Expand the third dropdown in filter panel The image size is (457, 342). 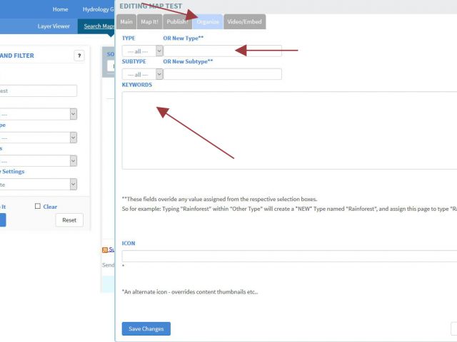(x=38, y=161)
